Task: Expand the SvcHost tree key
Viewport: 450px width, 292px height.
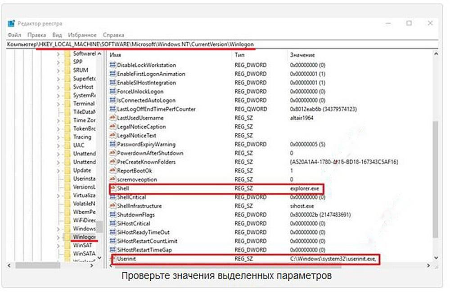Action: pyautogui.click(x=58, y=87)
